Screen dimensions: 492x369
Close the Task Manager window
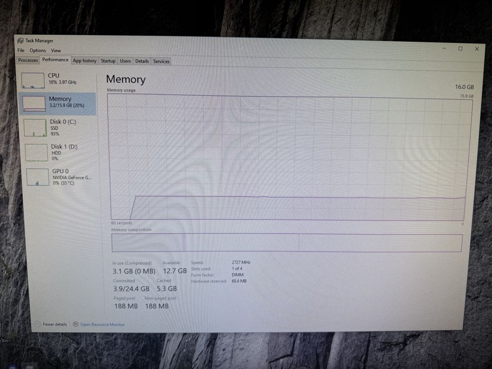pyautogui.click(x=477, y=49)
